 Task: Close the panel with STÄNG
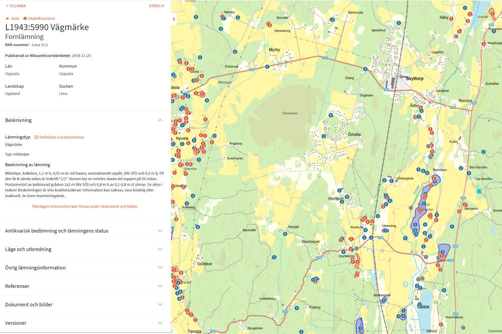157,6
